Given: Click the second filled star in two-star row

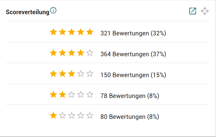Looking at the screenshot, I should 62,95.
